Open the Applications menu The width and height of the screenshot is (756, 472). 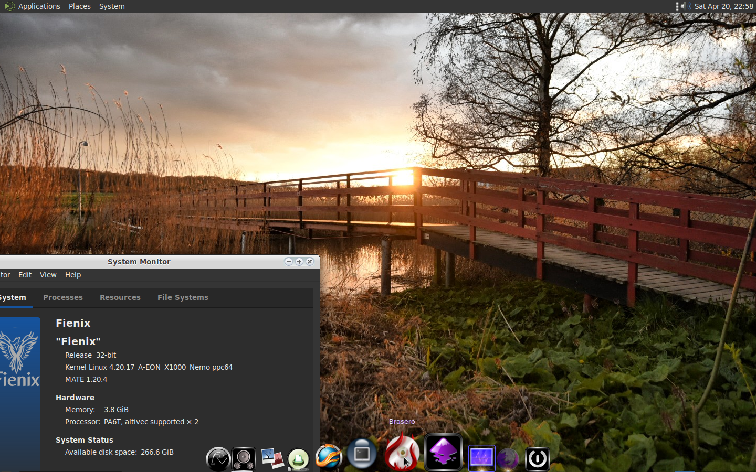[39, 6]
